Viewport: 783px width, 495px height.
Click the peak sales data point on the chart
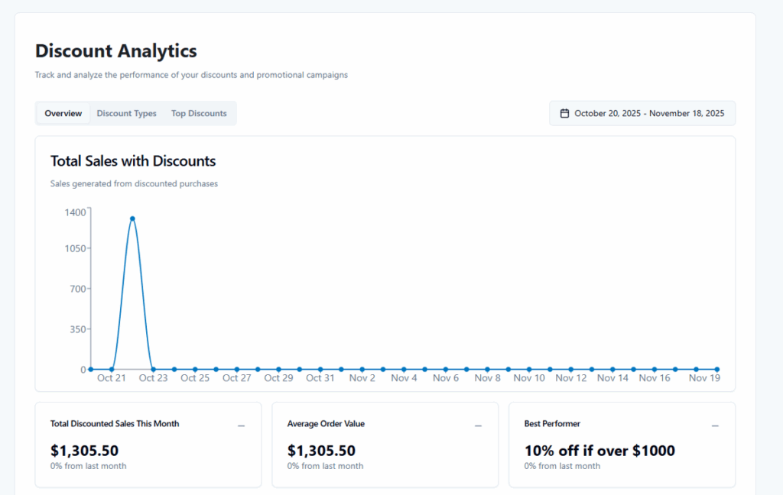pyautogui.click(x=132, y=219)
